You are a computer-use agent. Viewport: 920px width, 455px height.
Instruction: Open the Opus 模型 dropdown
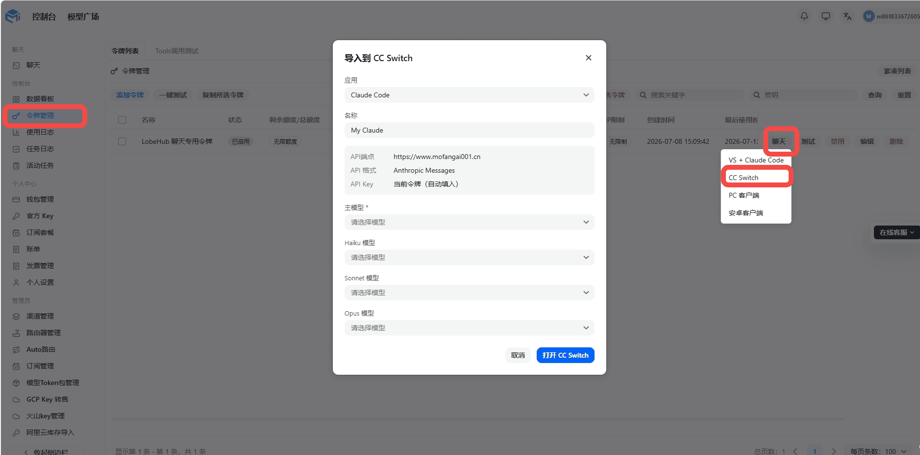(x=469, y=328)
